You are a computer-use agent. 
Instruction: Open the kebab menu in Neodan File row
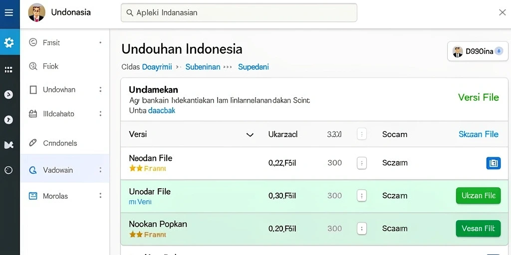[x=362, y=163]
